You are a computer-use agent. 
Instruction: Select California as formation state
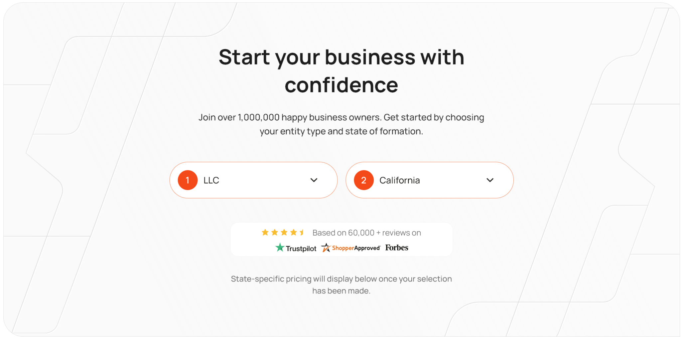point(399,180)
